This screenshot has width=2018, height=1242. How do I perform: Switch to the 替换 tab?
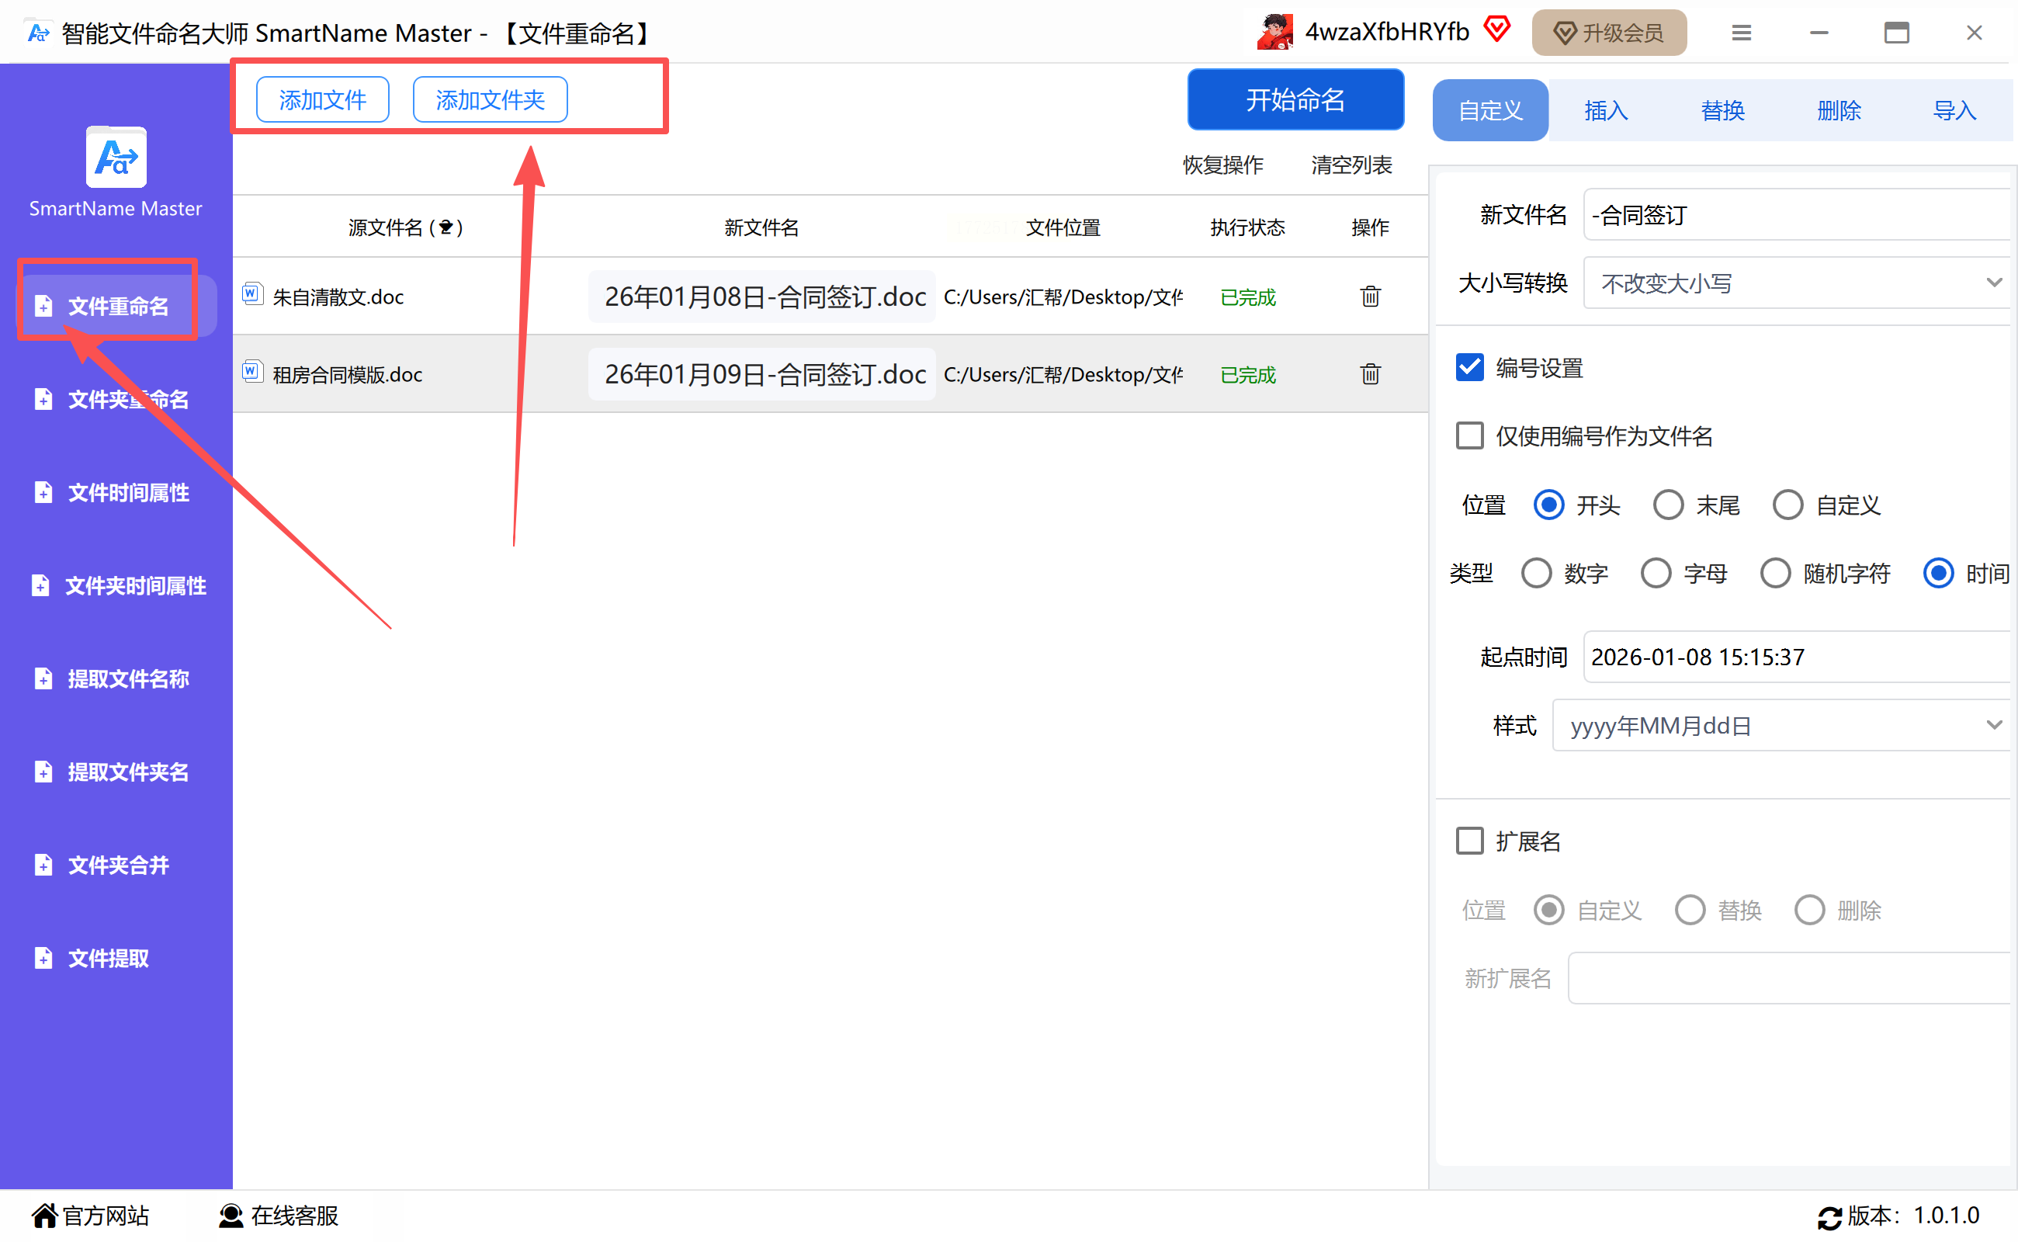[x=1722, y=110]
